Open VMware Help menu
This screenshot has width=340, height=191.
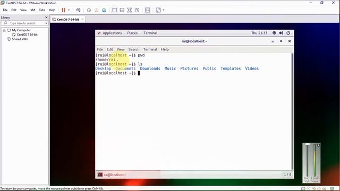tap(52, 10)
